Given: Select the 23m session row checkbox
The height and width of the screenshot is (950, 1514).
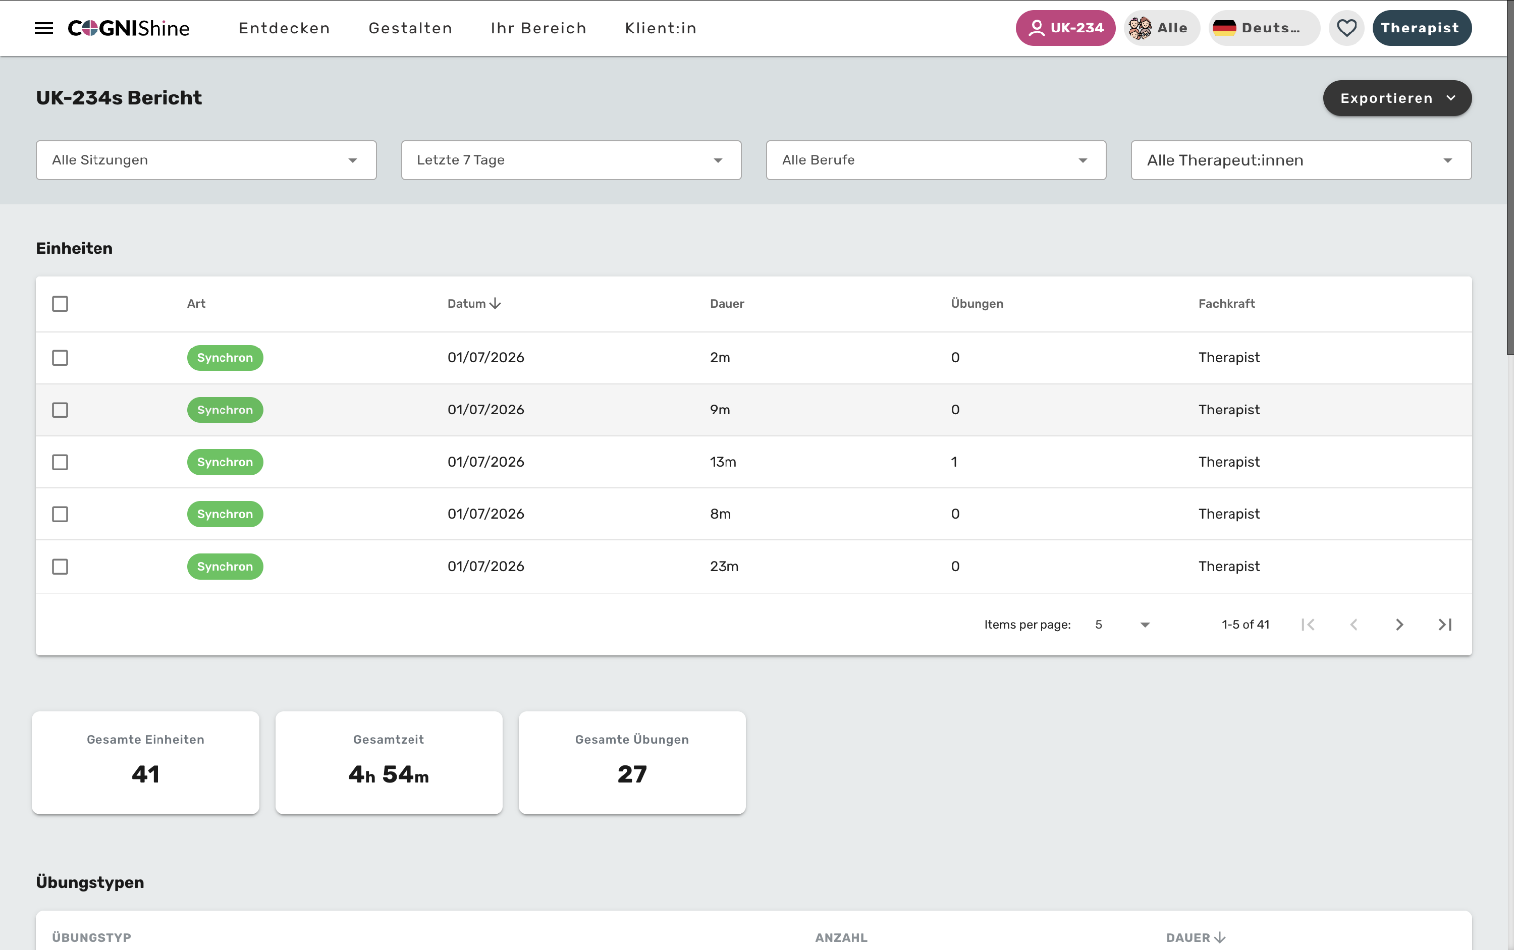Looking at the screenshot, I should [x=61, y=567].
